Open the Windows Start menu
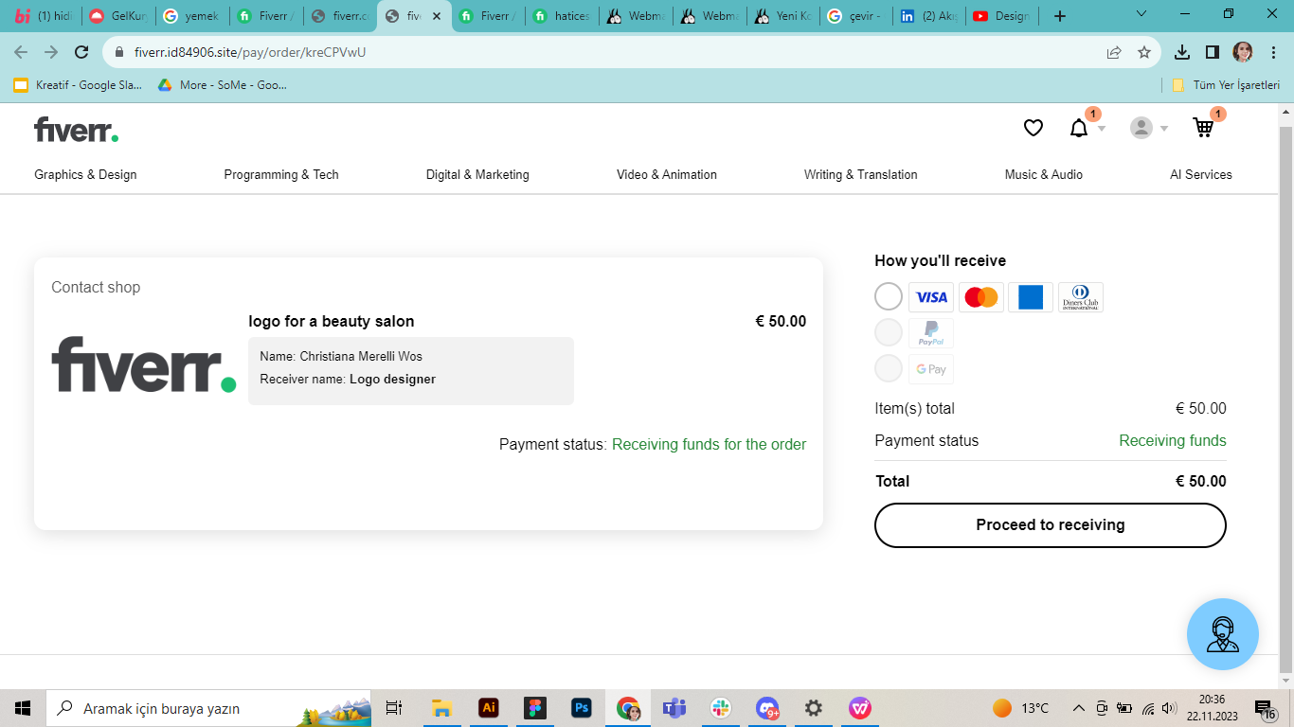This screenshot has height=727, width=1294. (23, 708)
